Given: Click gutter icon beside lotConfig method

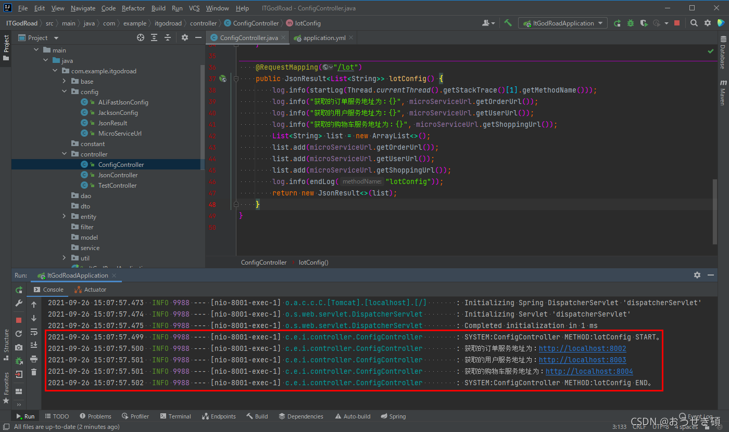Looking at the screenshot, I should tap(223, 78).
